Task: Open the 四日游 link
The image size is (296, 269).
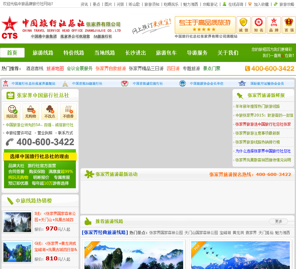Action: coord(173,68)
